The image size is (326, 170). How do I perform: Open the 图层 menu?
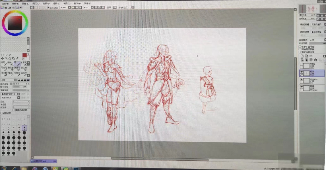pos(36,3)
